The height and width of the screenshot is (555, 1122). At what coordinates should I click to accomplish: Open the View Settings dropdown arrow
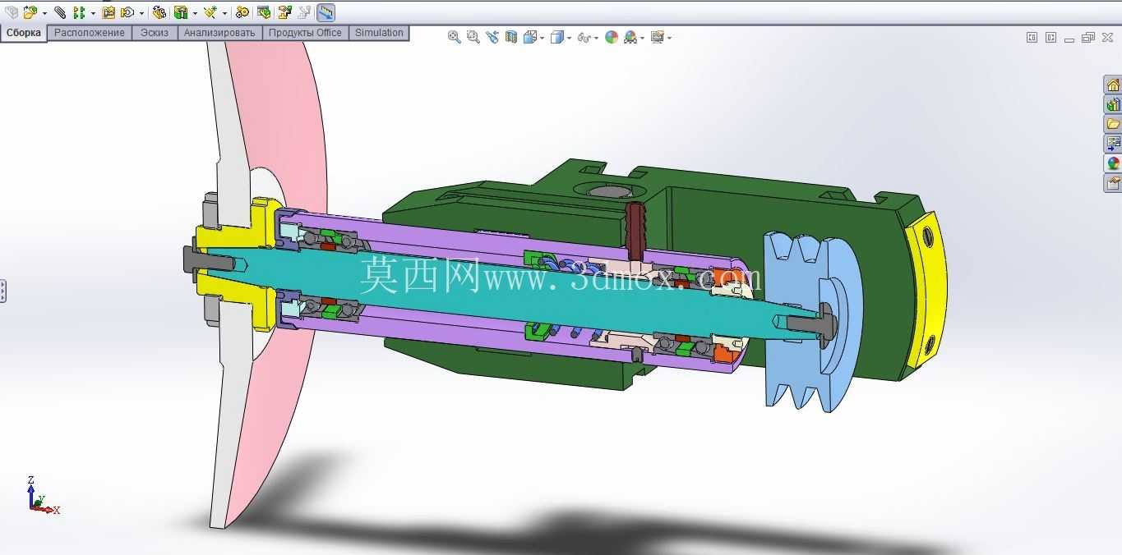pyautogui.click(x=669, y=38)
